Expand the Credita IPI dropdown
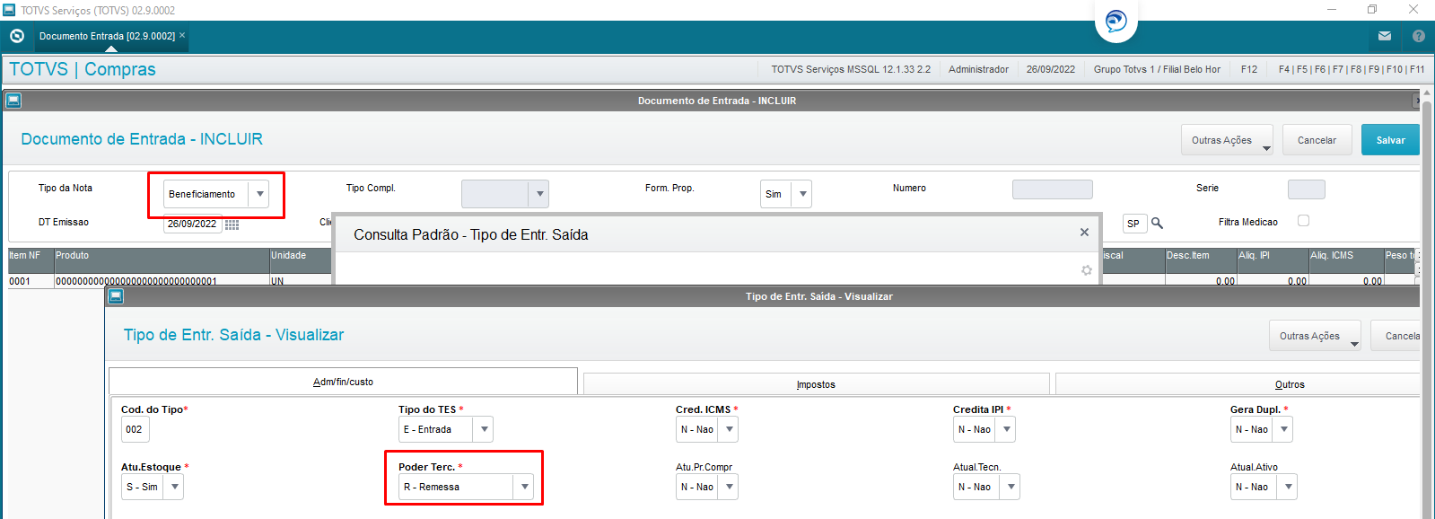 (x=1006, y=429)
